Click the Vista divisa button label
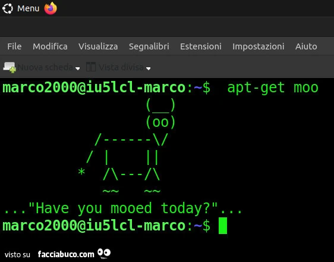Viewport: 334px width, 262px height. tap(121, 67)
